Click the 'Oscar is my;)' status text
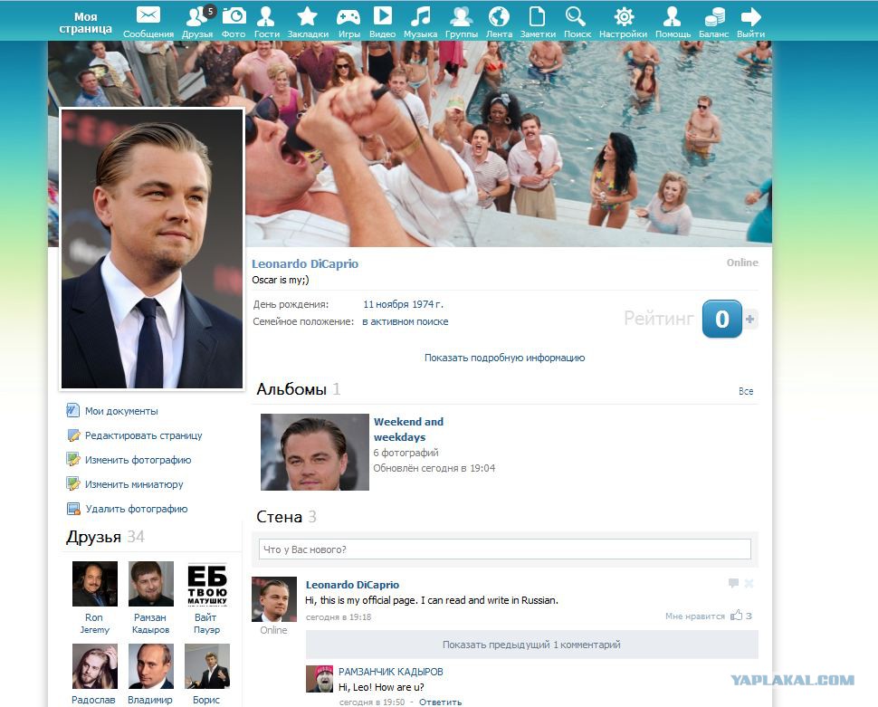 pos(281,280)
